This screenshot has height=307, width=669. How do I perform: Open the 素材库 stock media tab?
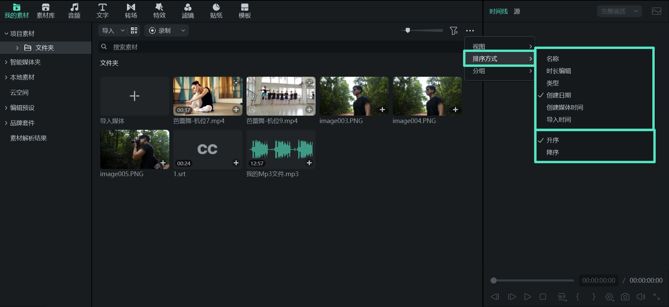(x=46, y=11)
